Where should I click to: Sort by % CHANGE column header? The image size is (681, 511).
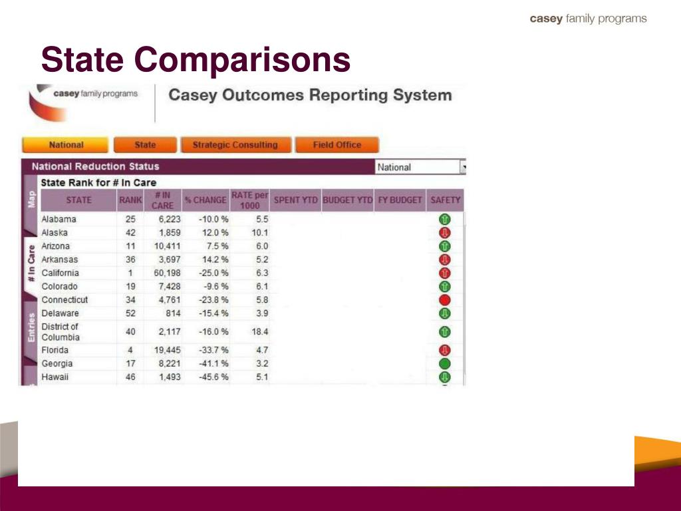tap(206, 200)
